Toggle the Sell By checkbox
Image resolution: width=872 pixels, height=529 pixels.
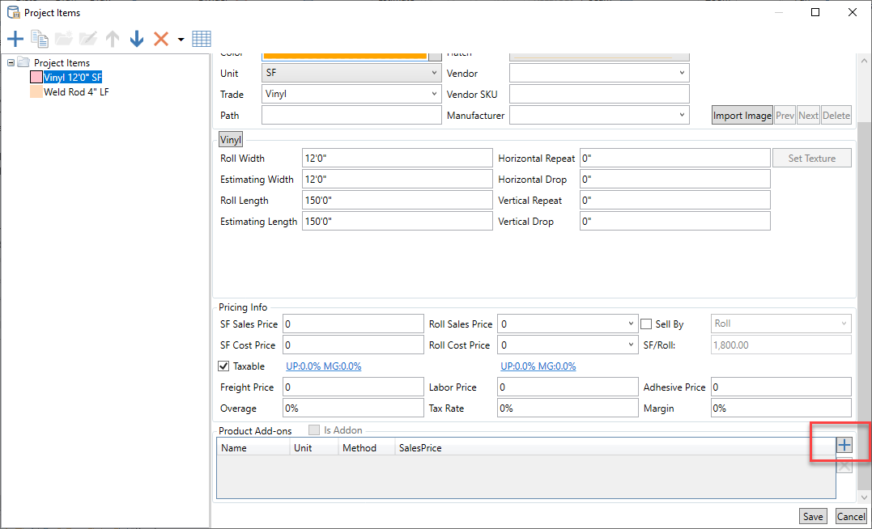646,324
